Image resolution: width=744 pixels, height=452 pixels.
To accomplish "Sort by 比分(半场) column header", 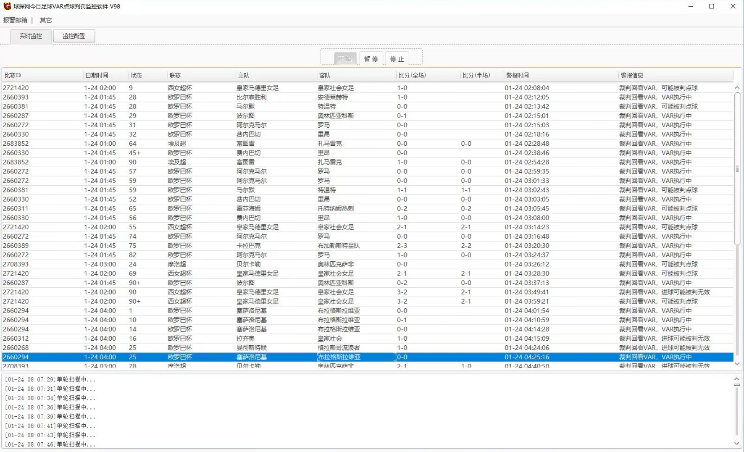I will coord(482,76).
